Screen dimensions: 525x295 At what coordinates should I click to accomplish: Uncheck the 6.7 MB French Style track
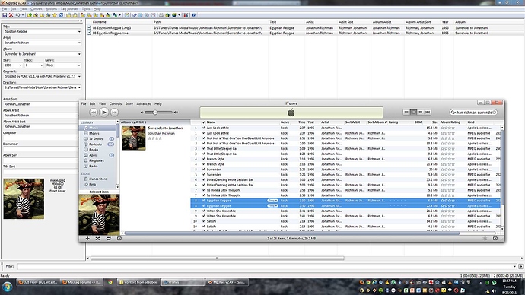tap(204, 159)
